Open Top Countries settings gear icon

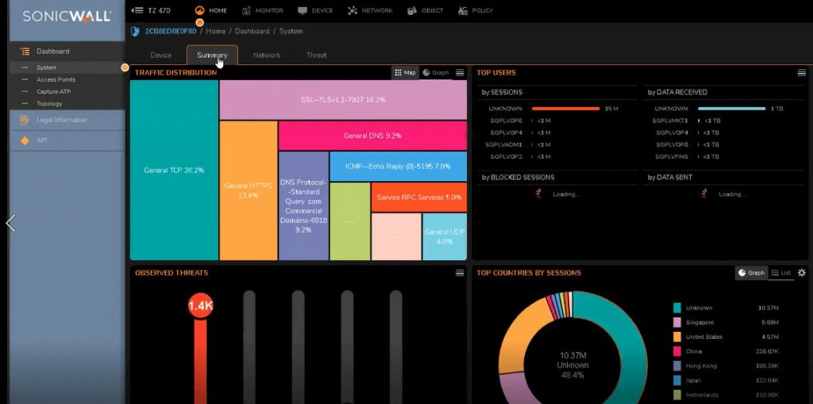[802, 273]
